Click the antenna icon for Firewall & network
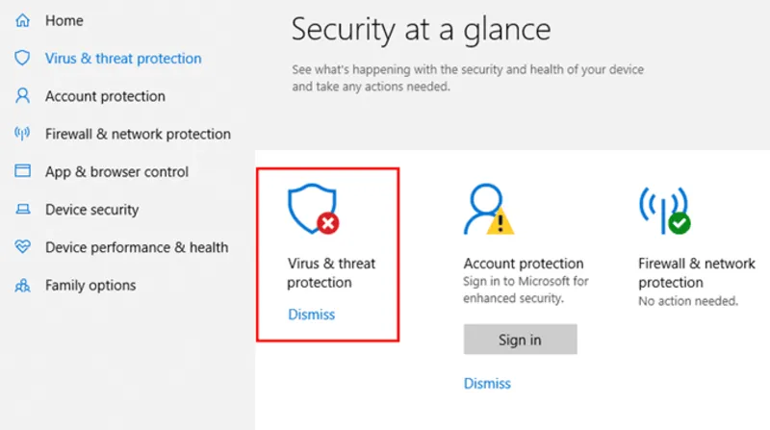 point(22,134)
